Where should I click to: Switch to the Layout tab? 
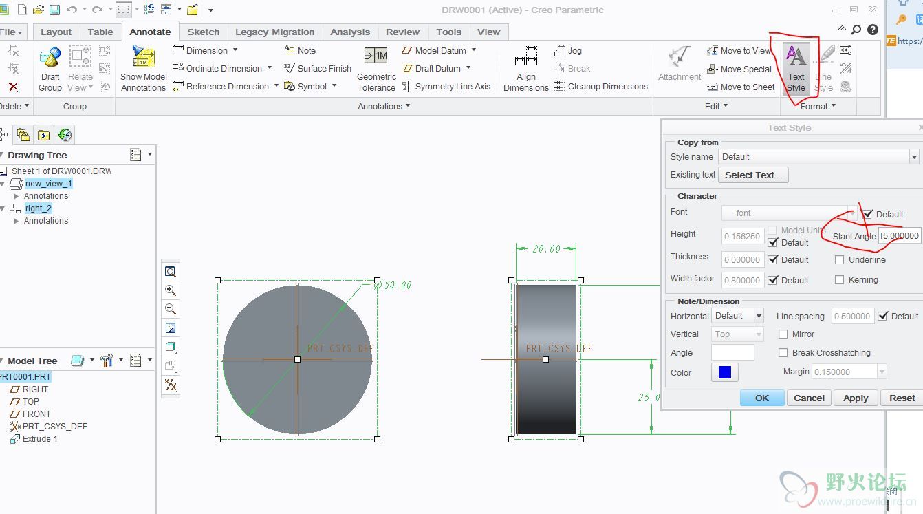click(x=56, y=32)
